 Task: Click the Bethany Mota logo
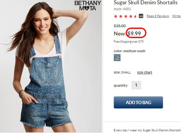click(x=88, y=5)
